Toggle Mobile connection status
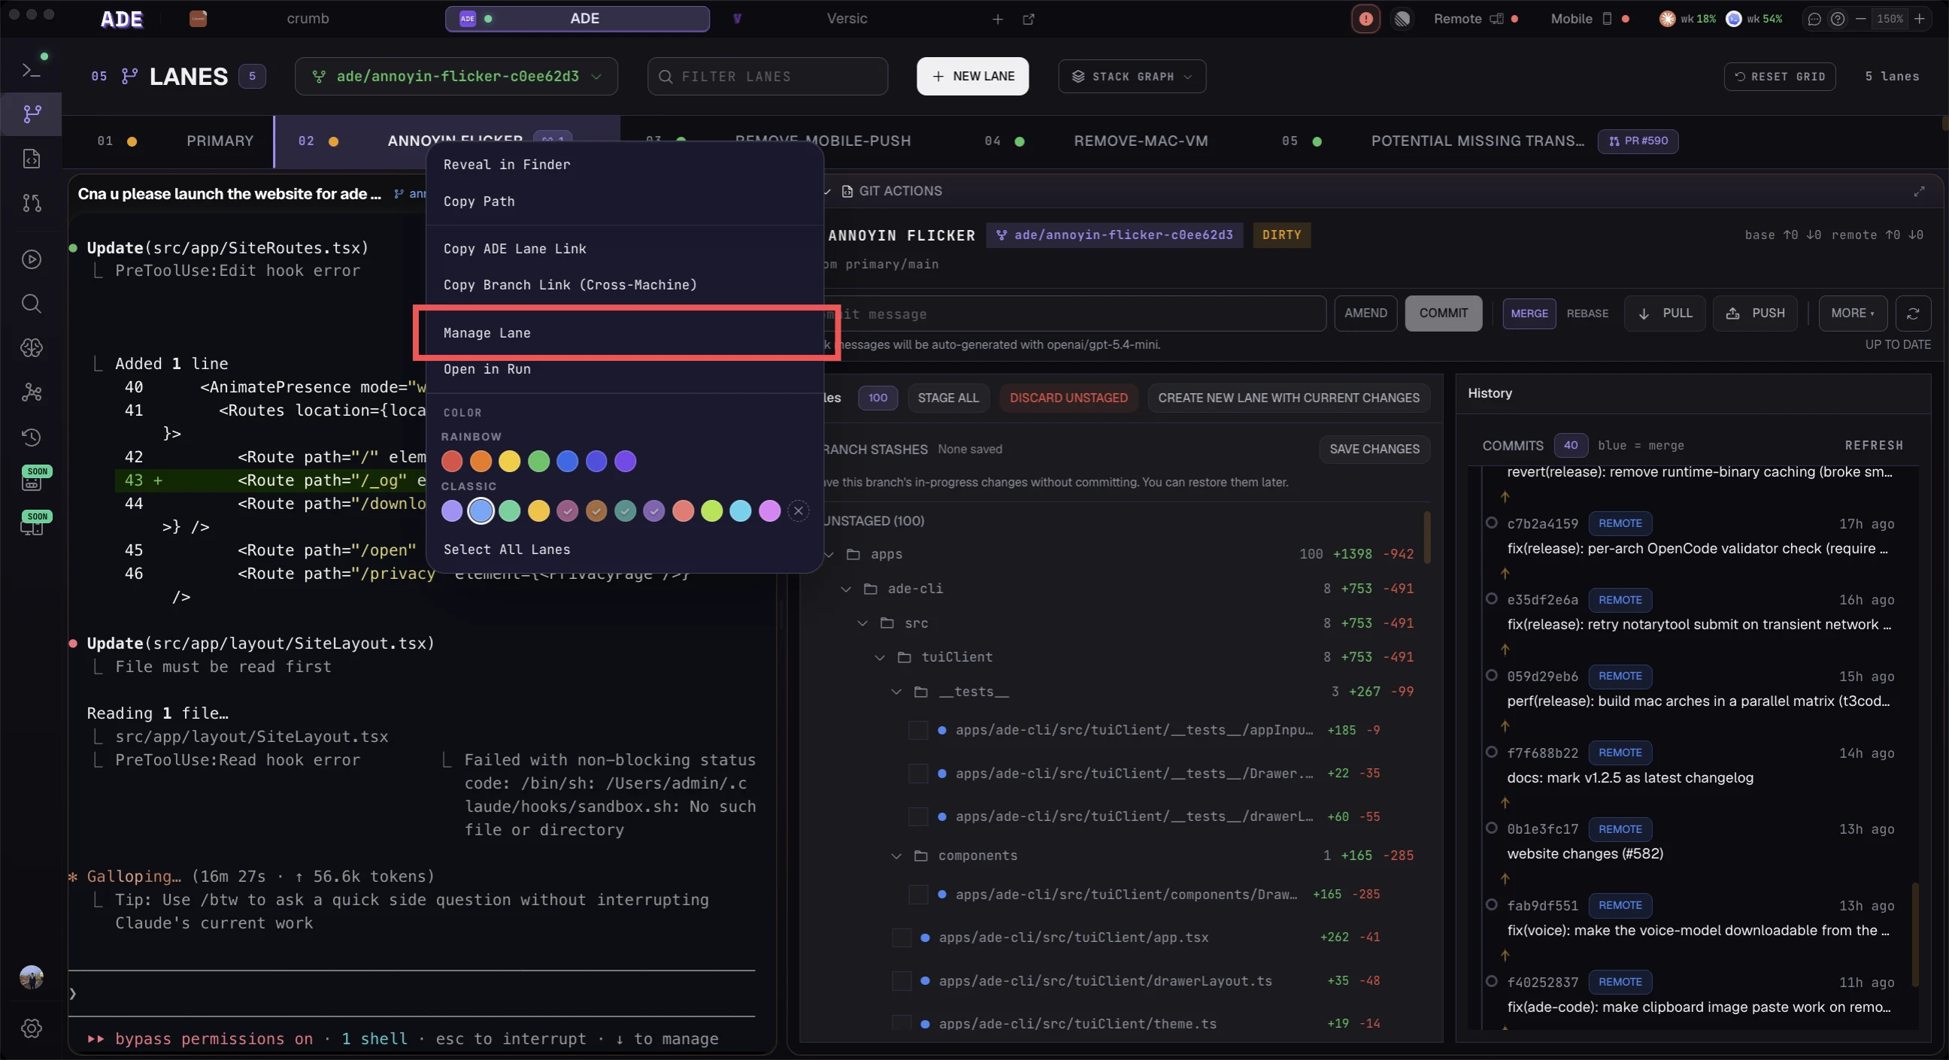Screen dimensions: 1949x1060 pyautogui.click(x=1590, y=19)
